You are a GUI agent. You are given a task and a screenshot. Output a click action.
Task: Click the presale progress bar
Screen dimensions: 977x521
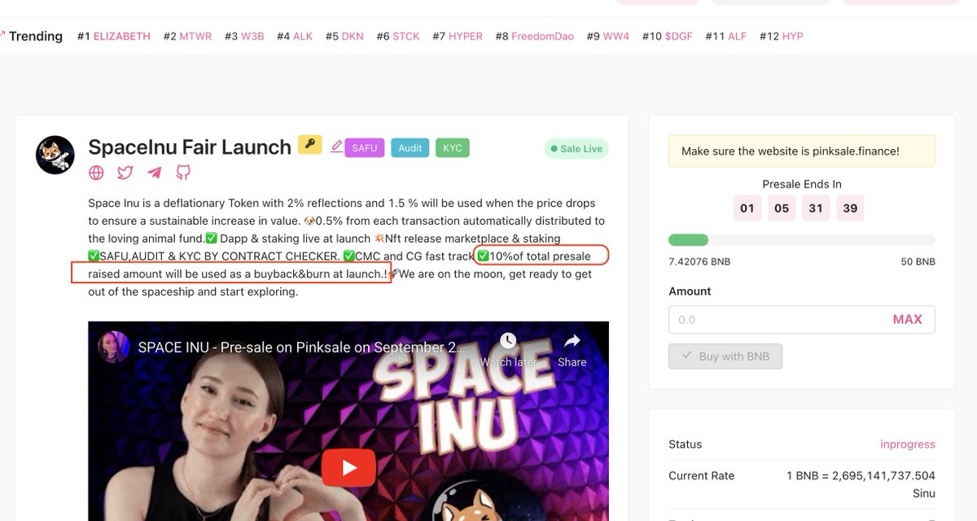pos(802,240)
